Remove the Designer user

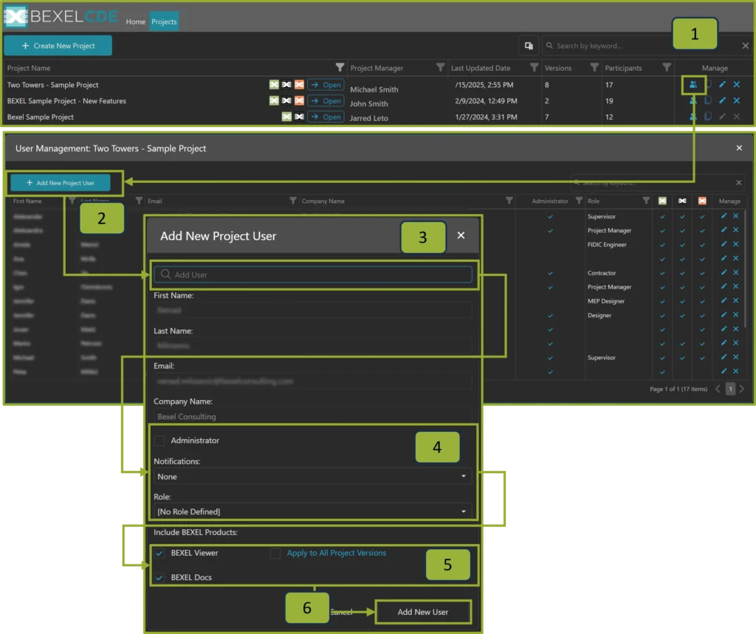coord(736,315)
